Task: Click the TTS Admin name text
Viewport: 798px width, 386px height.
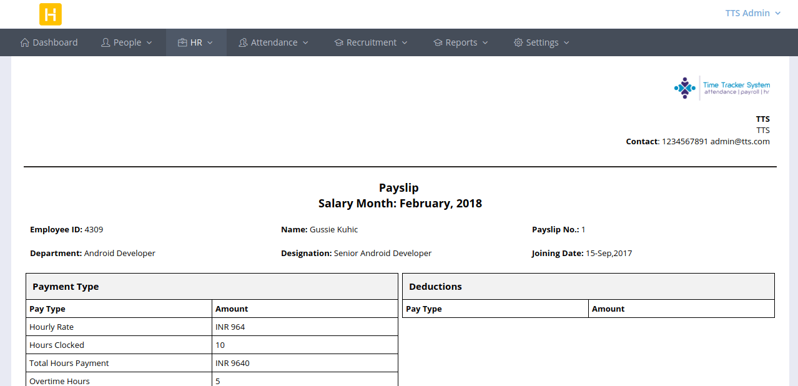Action: click(747, 12)
